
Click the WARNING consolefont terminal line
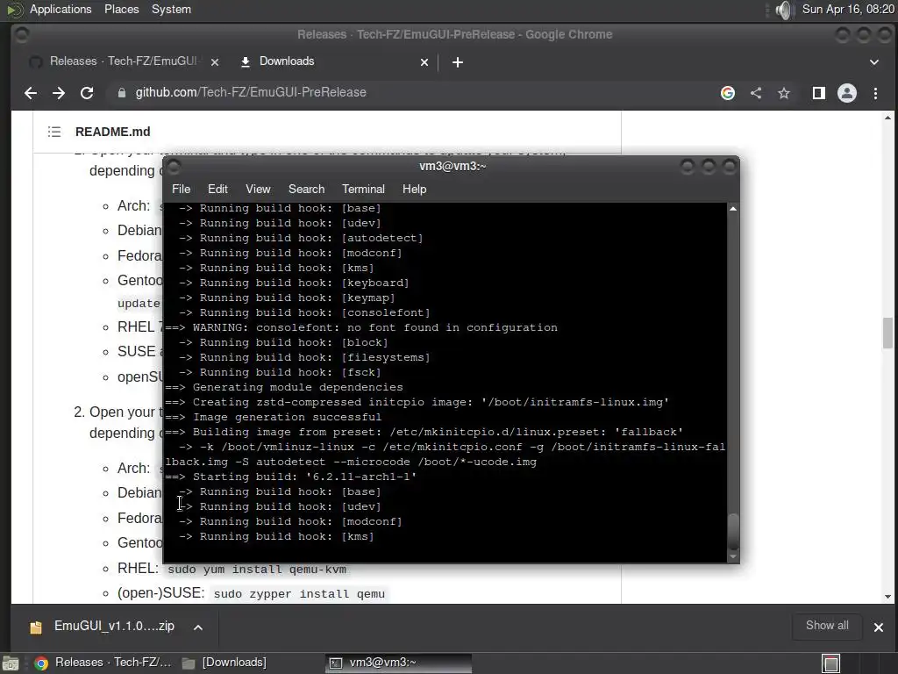[360, 328]
